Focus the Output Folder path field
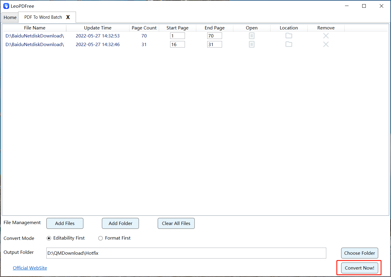 click(186, 253)
